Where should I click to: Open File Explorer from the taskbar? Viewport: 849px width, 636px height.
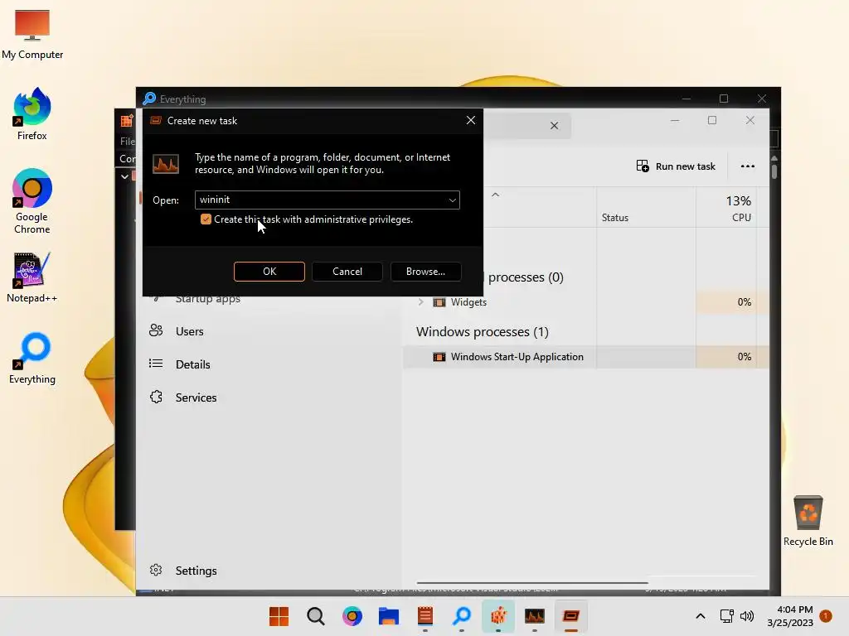(x=389, y=616)
